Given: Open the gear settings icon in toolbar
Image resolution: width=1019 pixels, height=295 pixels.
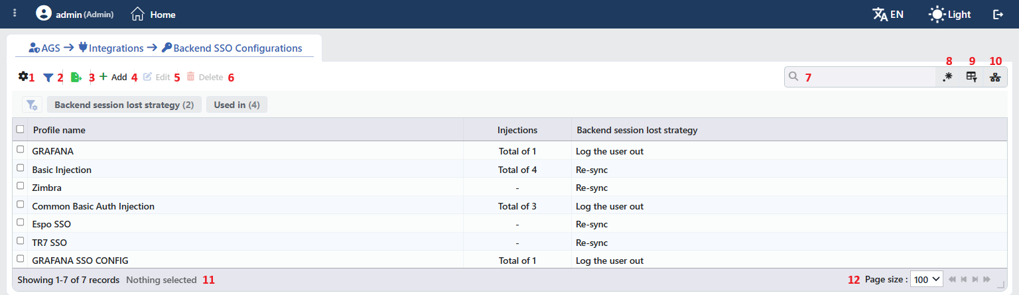Looking at the screenshot, I should pos(23,76).
